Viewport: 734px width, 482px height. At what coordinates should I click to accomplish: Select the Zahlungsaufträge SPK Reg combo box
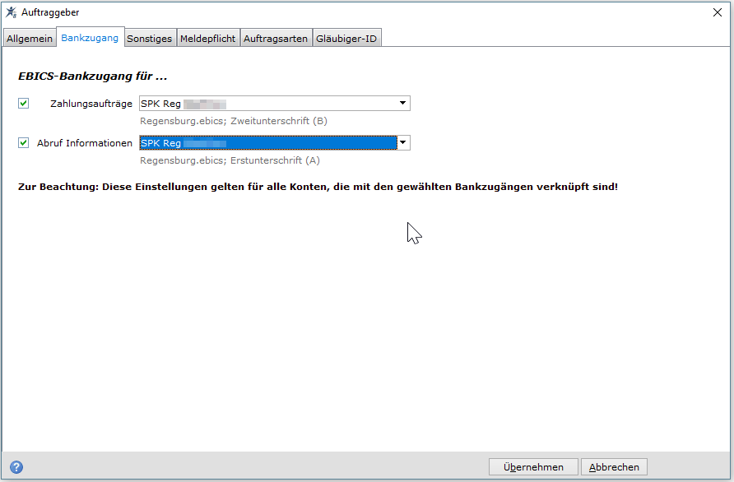(275, 104)
